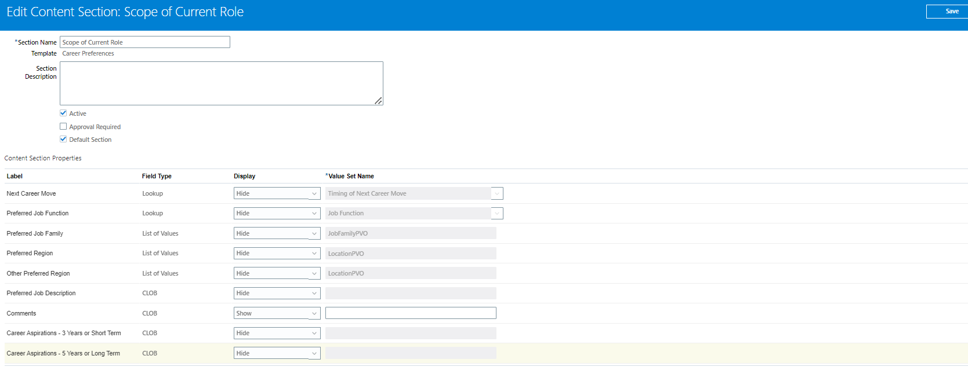
Task: Click Lookup field type in Next Career Move row
Action: pyautogui.click(x=153, y=193)
